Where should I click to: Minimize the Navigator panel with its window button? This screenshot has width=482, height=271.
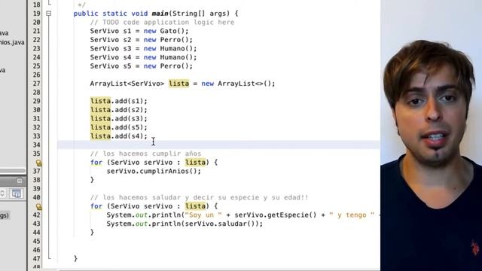[20, 181]
